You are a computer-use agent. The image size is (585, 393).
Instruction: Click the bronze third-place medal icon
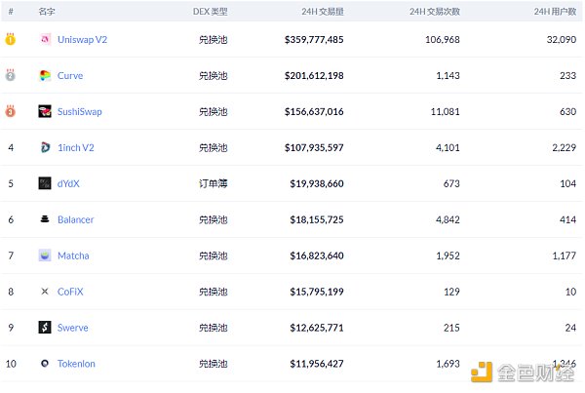tap(11, 111)
